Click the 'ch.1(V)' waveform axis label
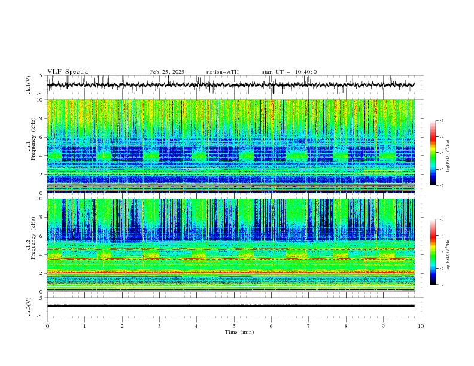The image size is (474, 366). click(29, 85)
